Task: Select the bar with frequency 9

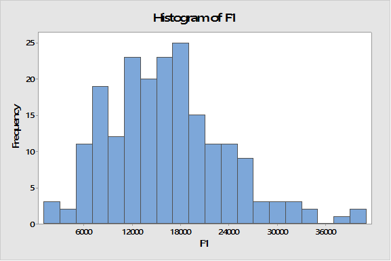Action: (x=245, y=191)
